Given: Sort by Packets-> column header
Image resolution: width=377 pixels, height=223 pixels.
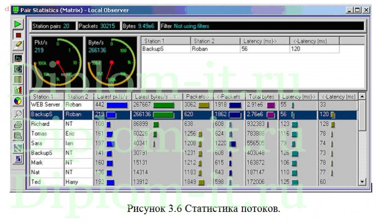Looking at the screenshot, I should coord(198,96).
